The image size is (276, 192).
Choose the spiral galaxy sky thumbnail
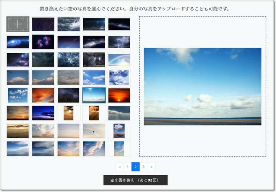click(18, 42)
